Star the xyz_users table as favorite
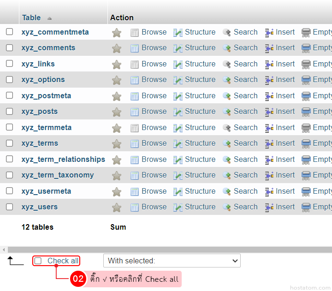The width and height of the screenshot is (332, 291). point(117,208)
